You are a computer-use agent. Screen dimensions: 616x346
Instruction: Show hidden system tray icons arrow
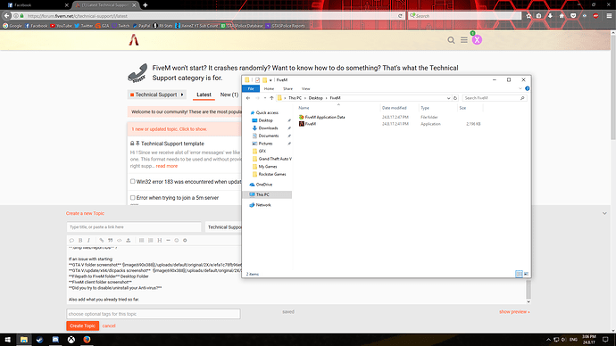tap(548, 340)
